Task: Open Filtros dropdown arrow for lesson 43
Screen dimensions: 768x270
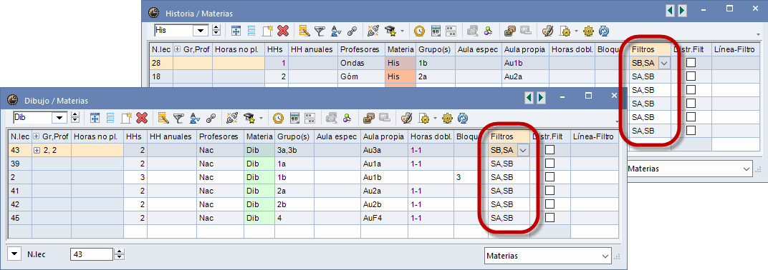Action: coord(523,151)
